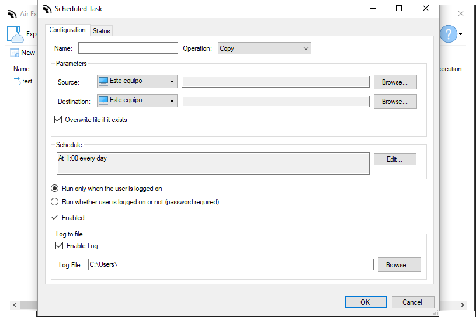The width and height of the screenshot is (476, 317).
Task: Click the Scheduled Task title bar app icon
Action: (47, 9)
